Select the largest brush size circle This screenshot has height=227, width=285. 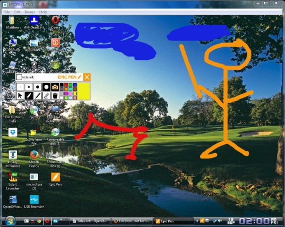pyautogui.click(x=46, y=87)
